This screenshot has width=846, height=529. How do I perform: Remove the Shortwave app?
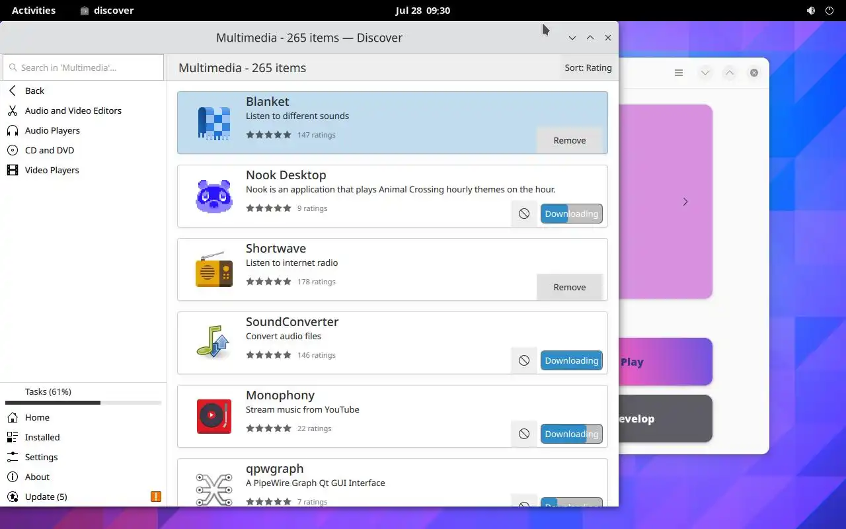[x=570, y=287]
